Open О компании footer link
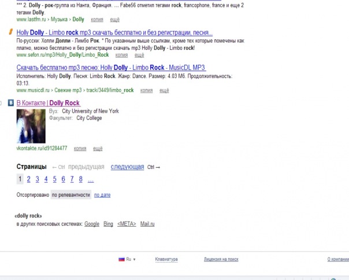 point(338,259)
